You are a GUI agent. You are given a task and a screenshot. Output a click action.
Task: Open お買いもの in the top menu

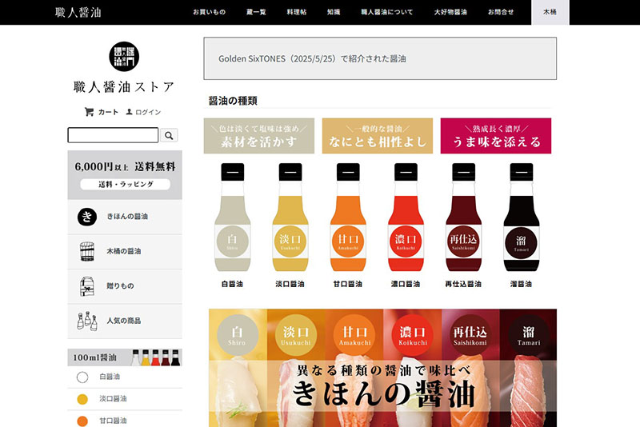tap(209, 12)
